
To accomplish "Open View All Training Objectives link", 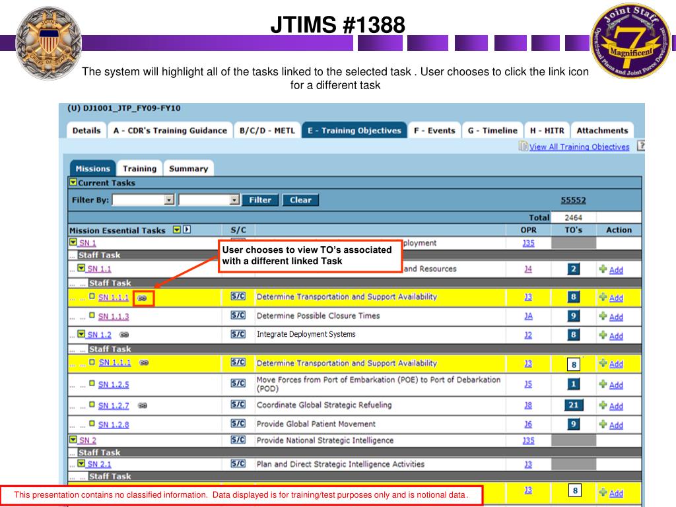I will 580,147.
